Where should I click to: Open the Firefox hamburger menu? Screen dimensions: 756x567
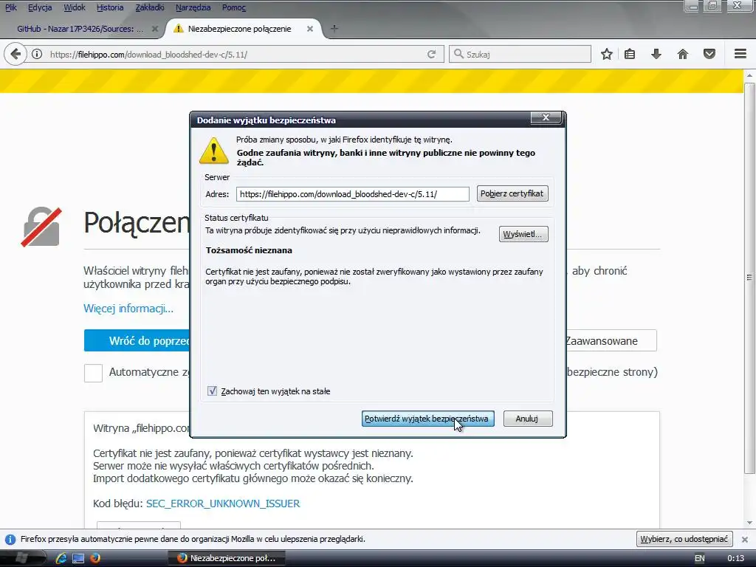740,54
